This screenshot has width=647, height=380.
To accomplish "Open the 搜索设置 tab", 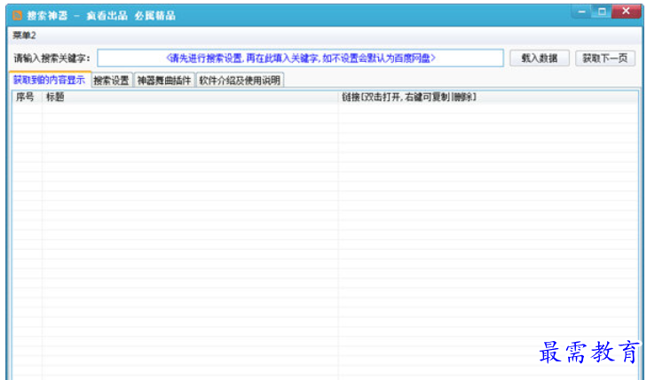I will (x=112, y=81).
